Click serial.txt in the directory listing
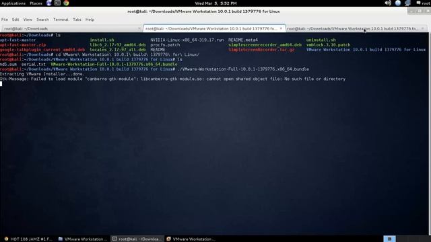This screenshot has height=242, width=431. point(33,65)
